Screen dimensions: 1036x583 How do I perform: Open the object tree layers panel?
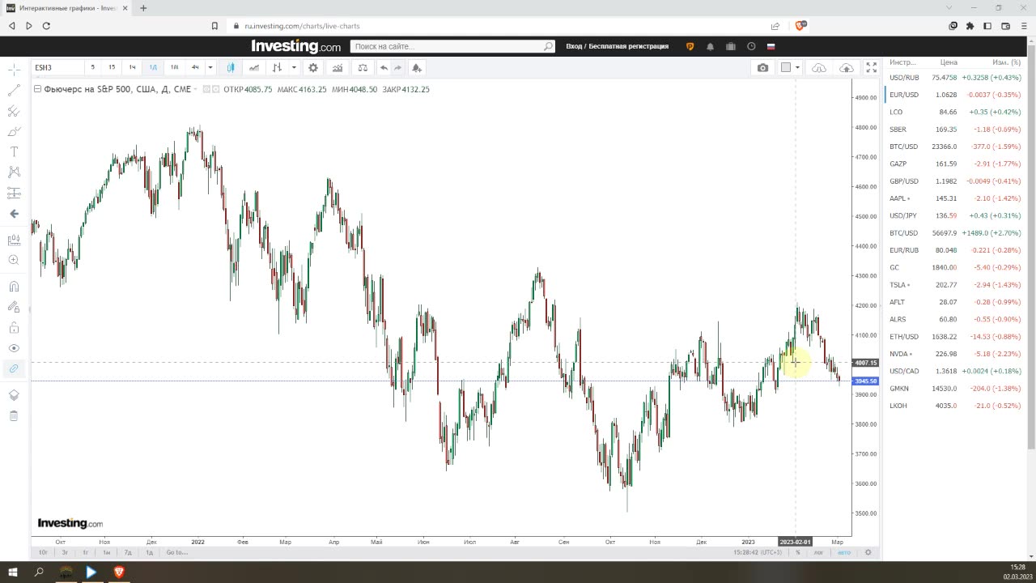pyautogui.click(x=14, y=395)
